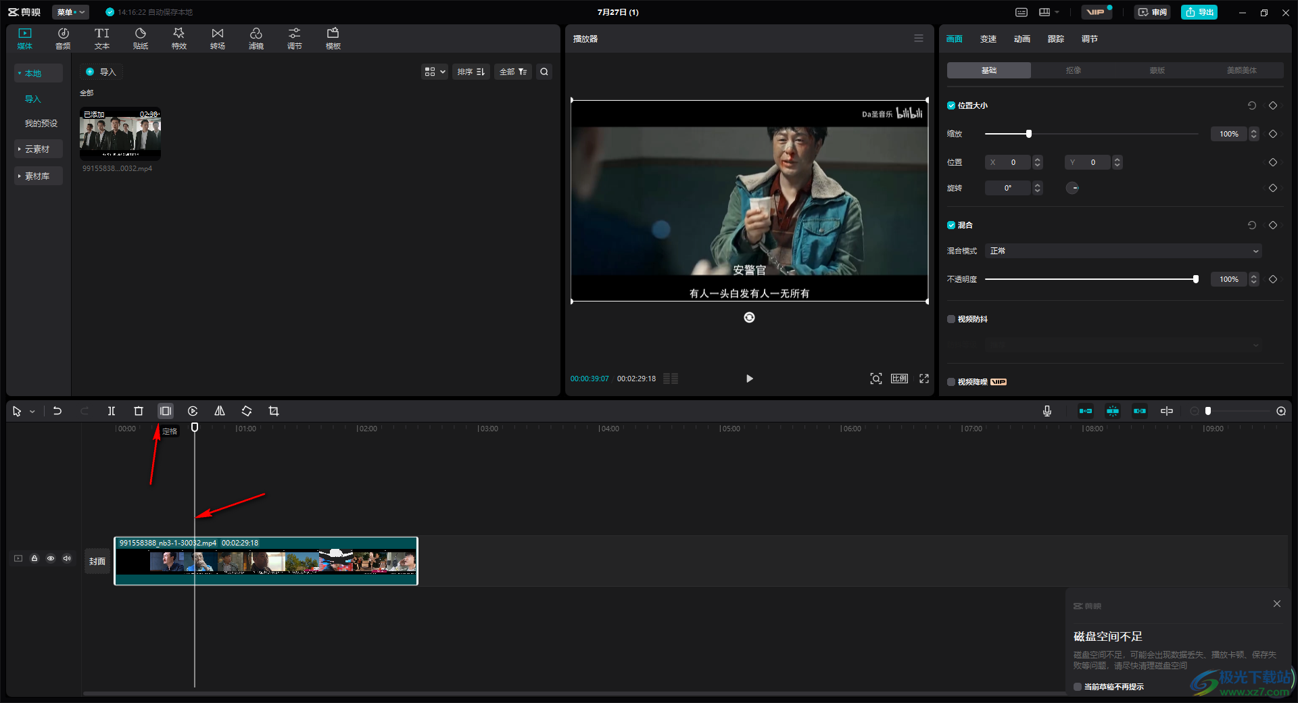Toggle the position size (位置大小) checkbox
This screenshot has height=703, width=1298.
pos(951,105)
